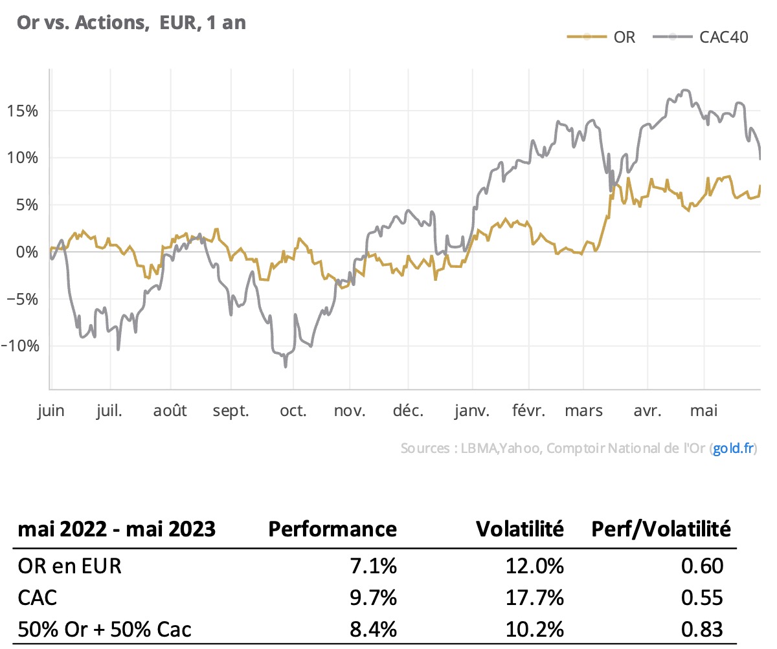The image size is (777, 649).
Task: Click the 'mai' month label on the x-axis
Action: (x=704, y=411)
